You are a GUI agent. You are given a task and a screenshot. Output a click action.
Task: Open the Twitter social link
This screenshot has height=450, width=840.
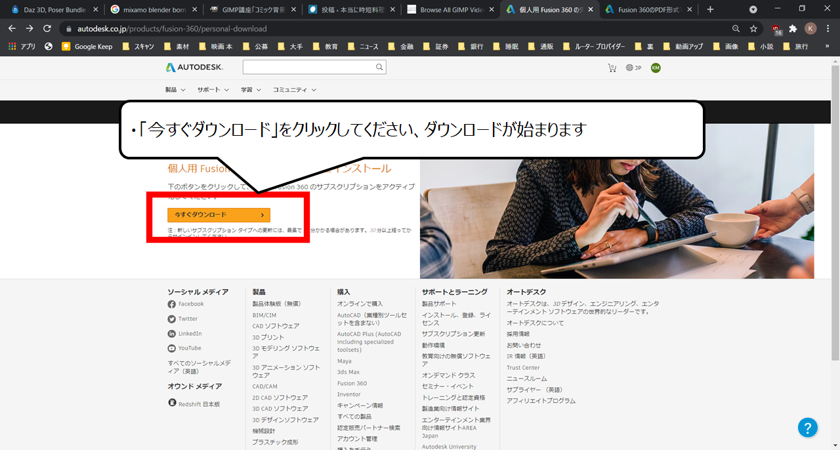tap(182, 319)
